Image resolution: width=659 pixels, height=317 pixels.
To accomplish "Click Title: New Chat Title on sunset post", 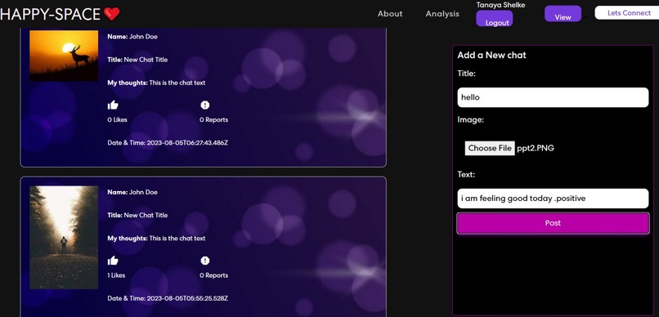I will (x=137, y=60).
